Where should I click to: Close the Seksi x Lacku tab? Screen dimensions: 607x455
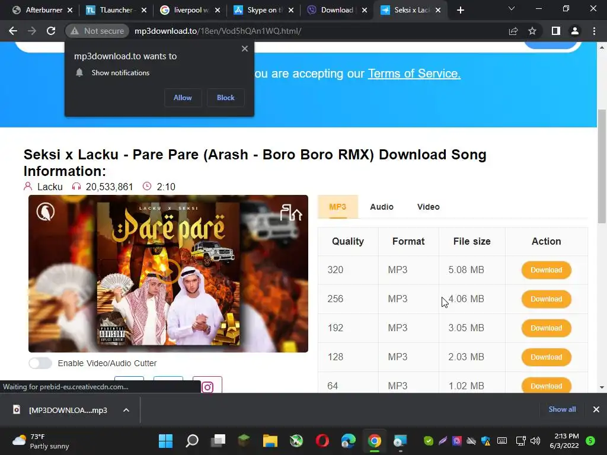438,10
